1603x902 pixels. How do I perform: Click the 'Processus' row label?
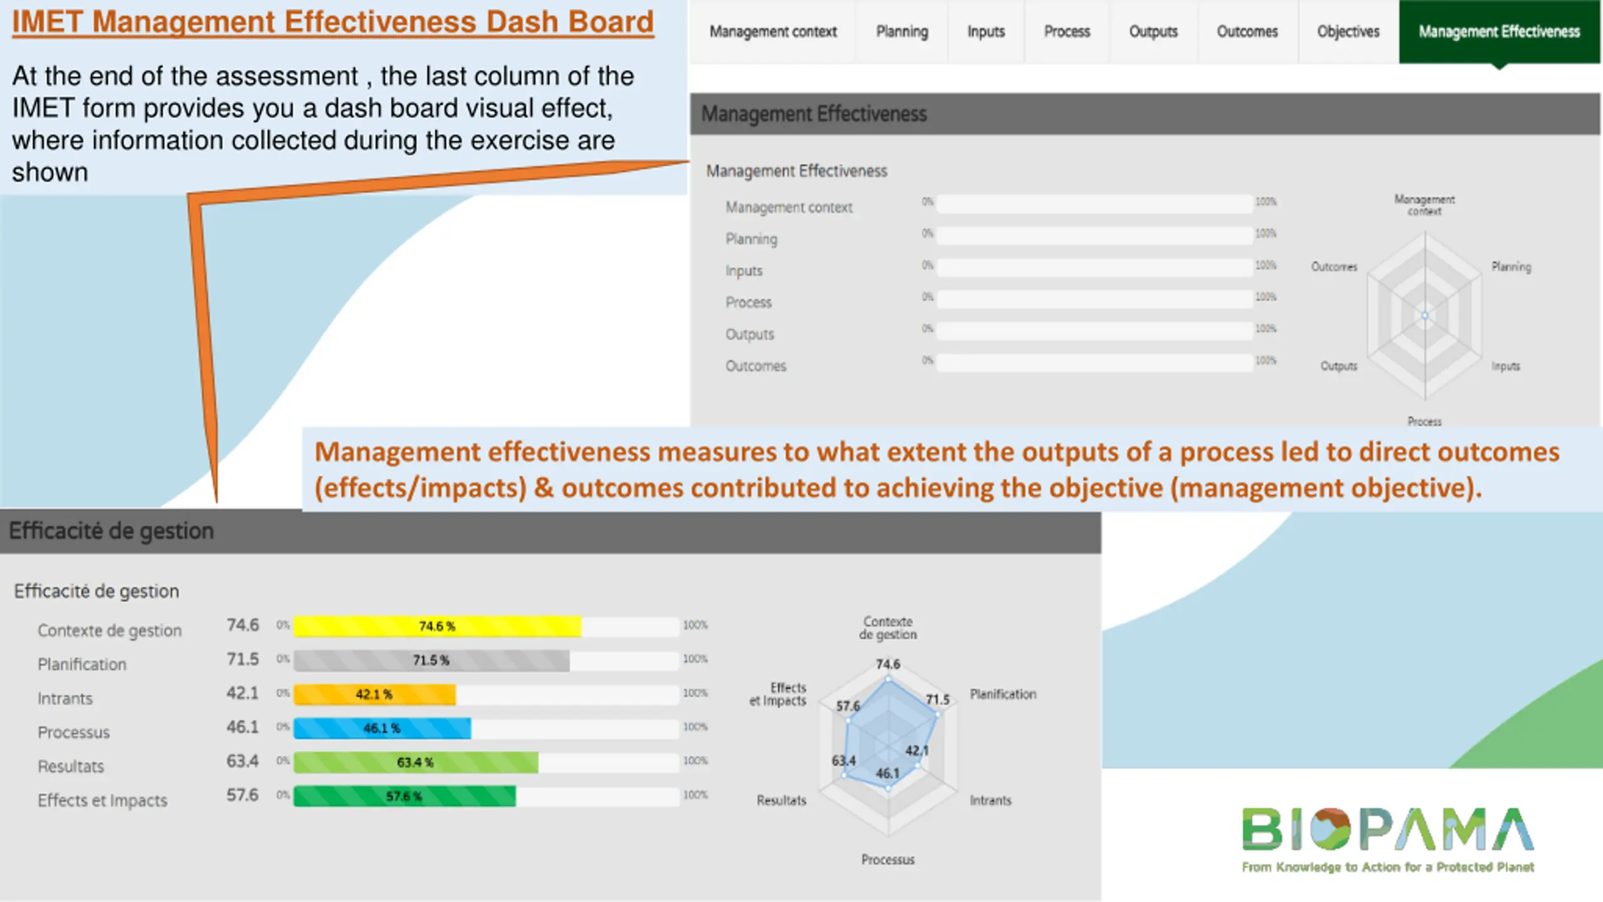click(73, 732)
